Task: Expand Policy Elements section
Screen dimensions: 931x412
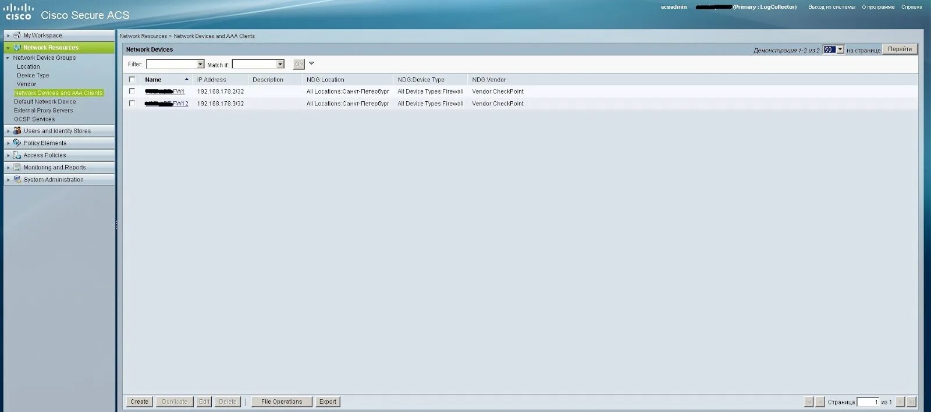Action: pos(8,143)
